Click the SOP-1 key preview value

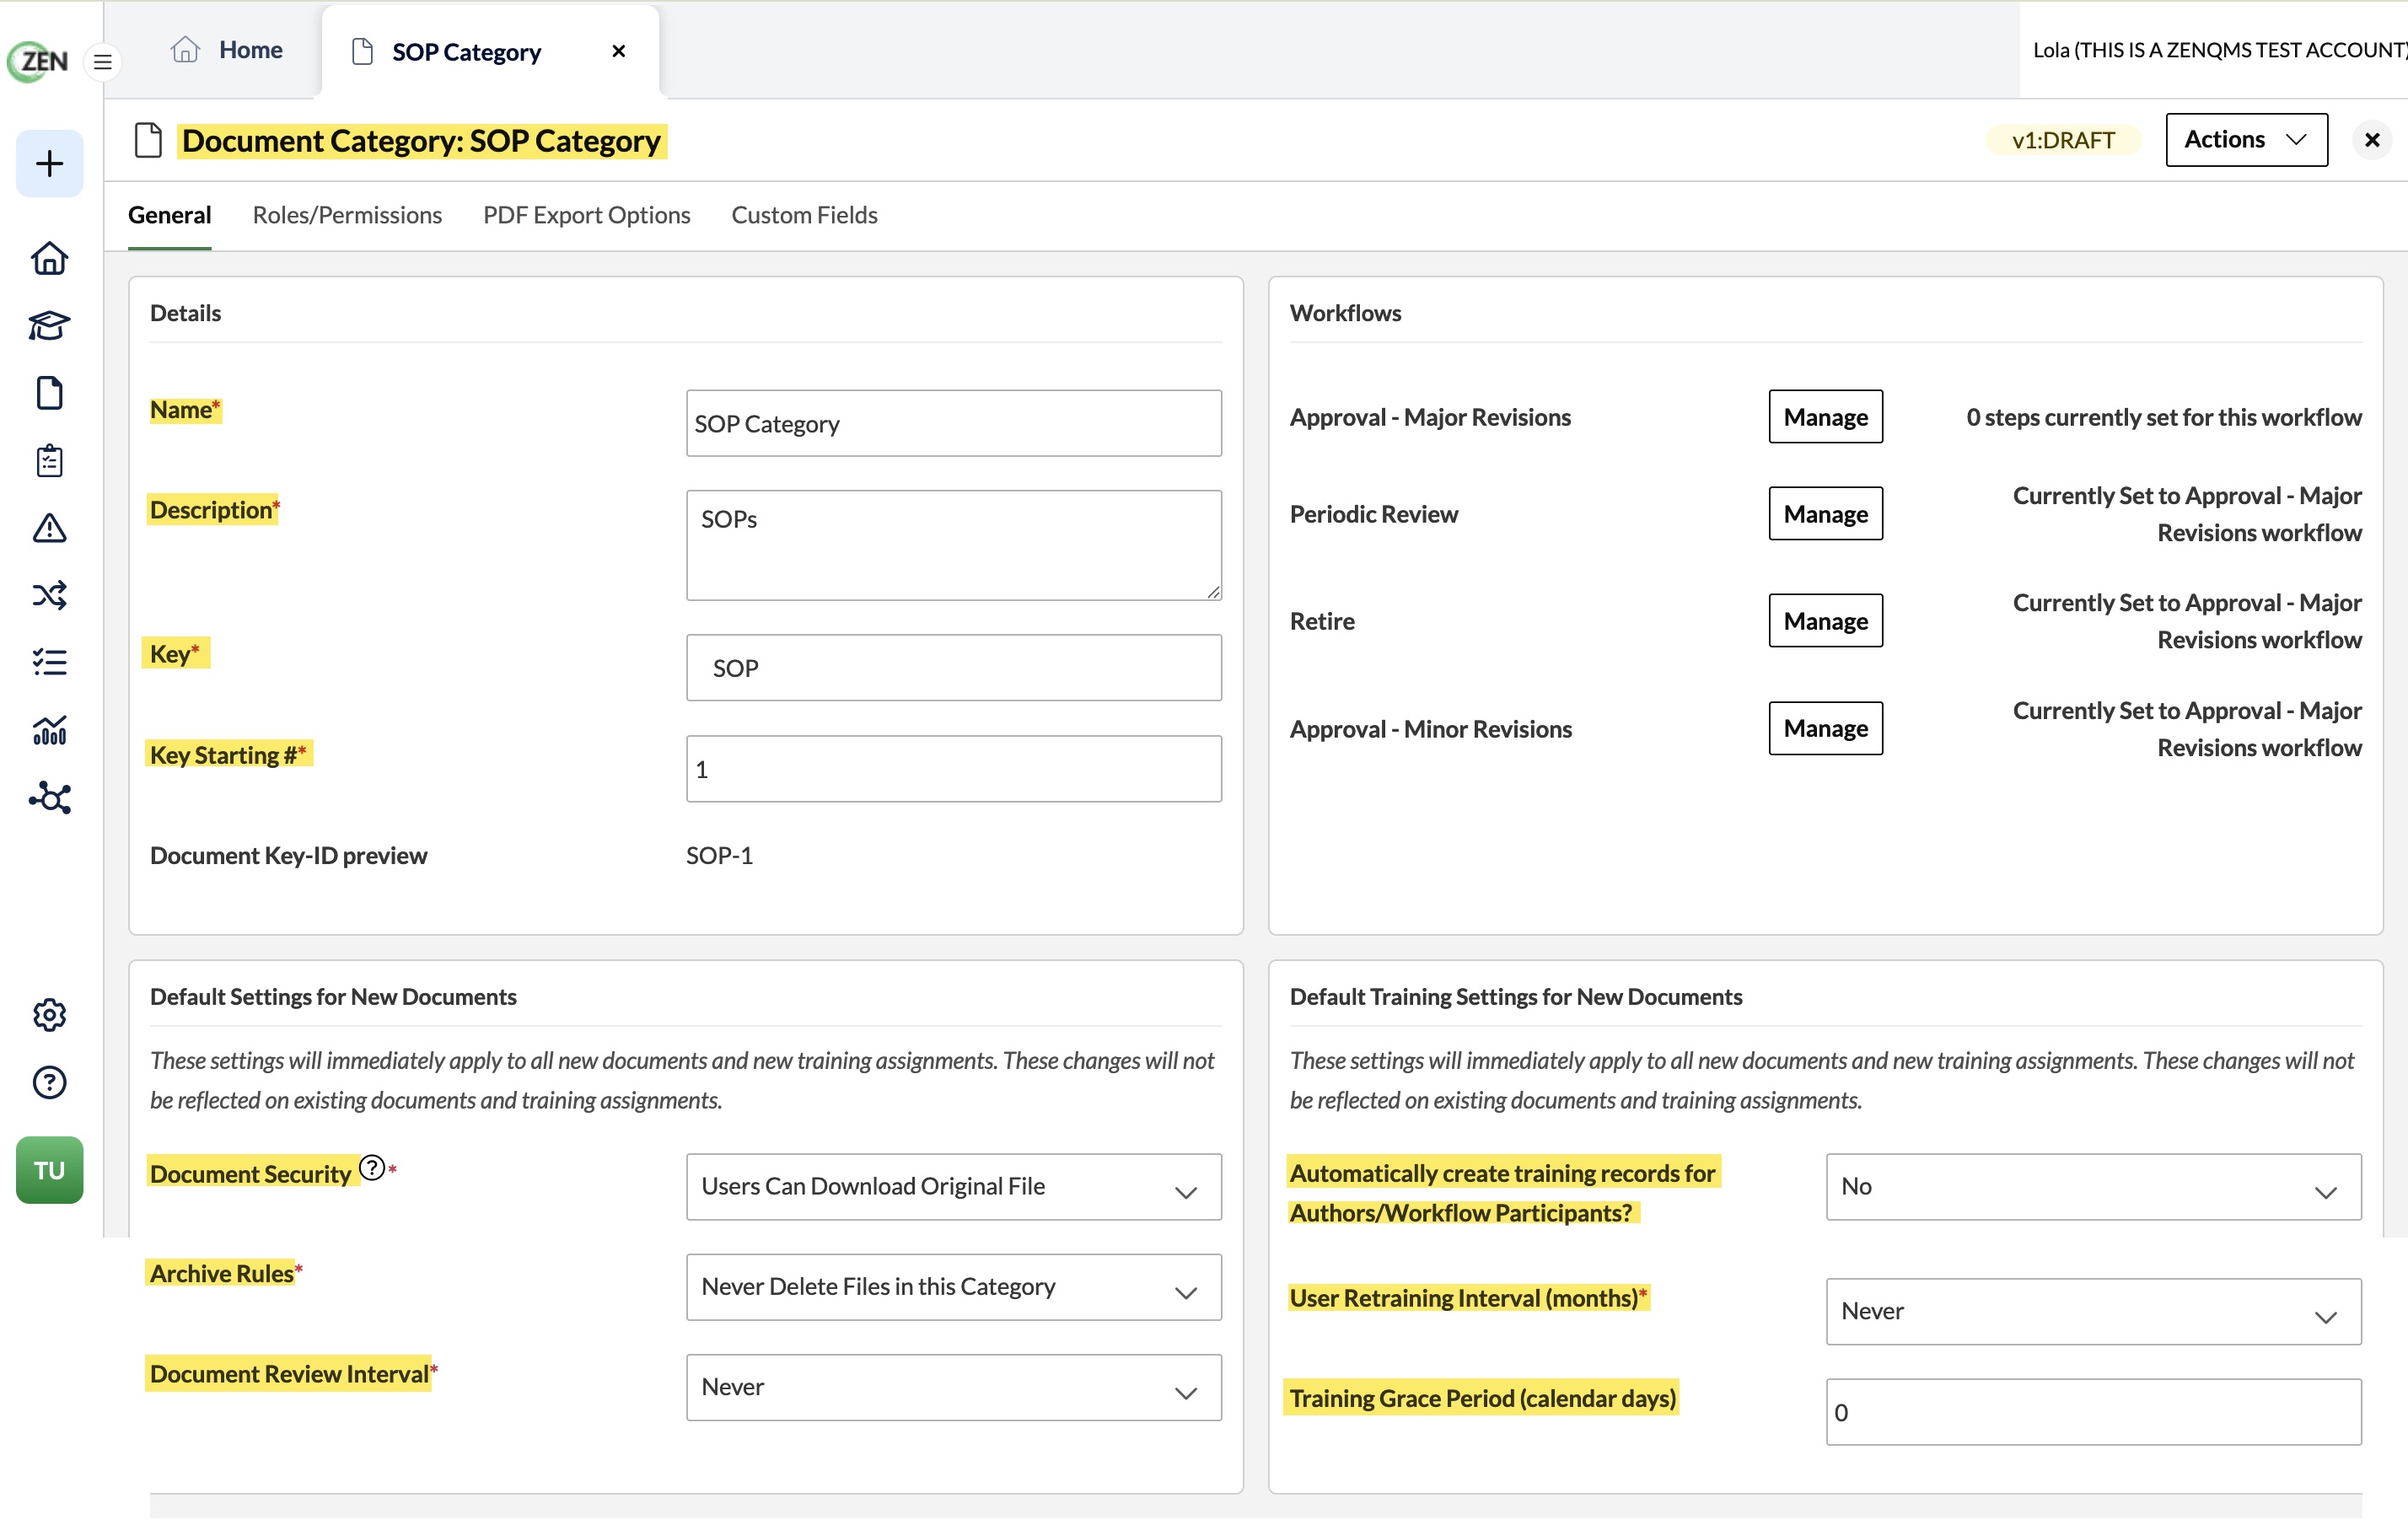pyautogui.click(x=719, y=856)
